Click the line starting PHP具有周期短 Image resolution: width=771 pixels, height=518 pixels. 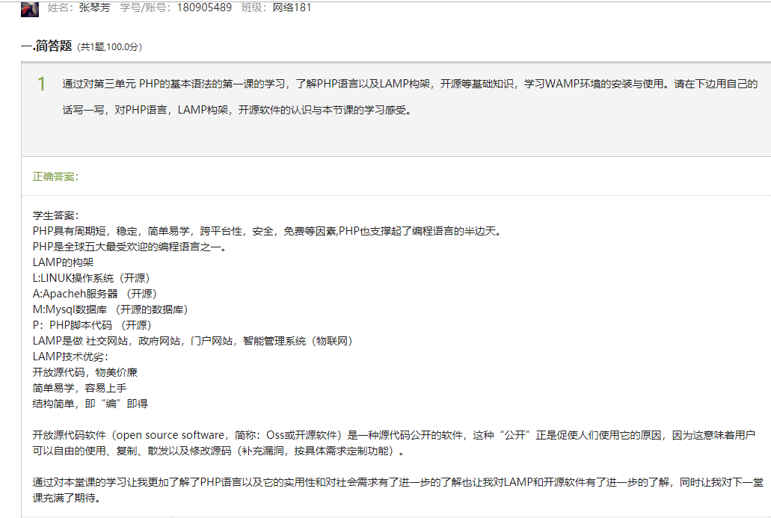coord(265,231)
